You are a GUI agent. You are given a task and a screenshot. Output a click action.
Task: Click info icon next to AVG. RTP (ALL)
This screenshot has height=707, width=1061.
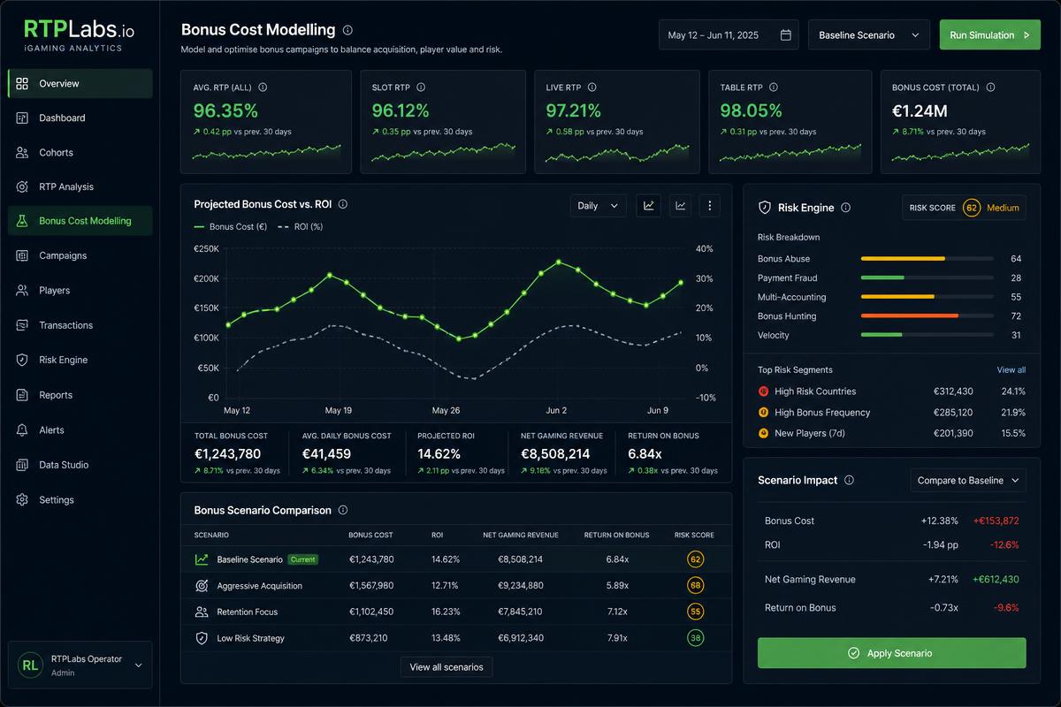pos(263,87)
